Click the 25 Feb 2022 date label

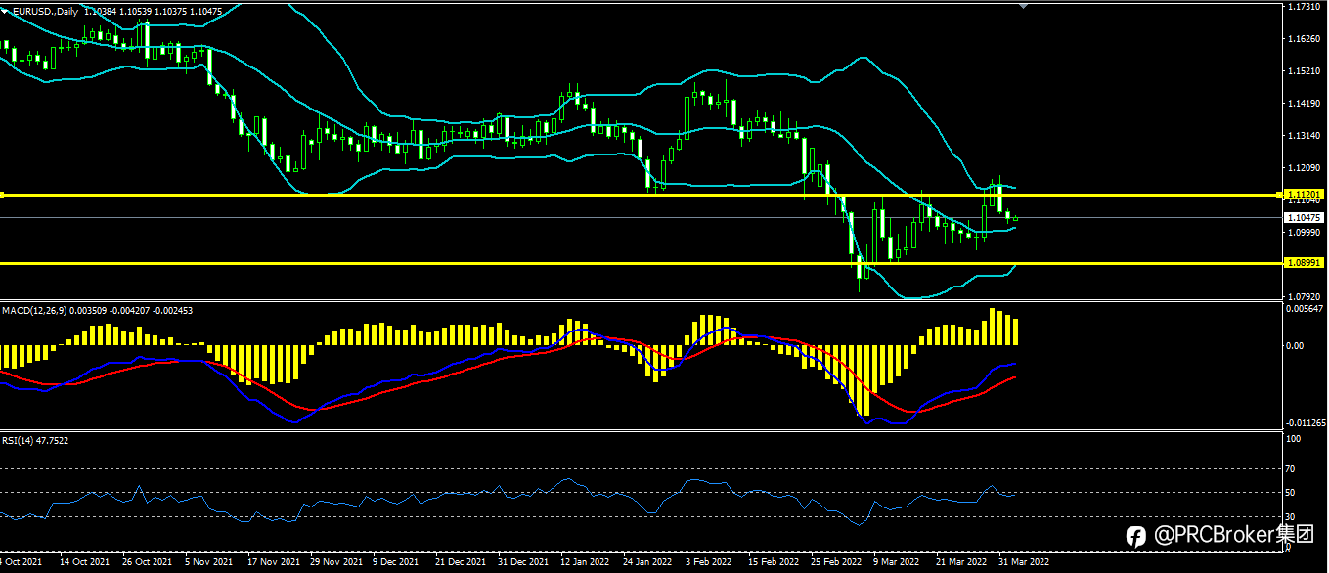click(x=835, y=562)
